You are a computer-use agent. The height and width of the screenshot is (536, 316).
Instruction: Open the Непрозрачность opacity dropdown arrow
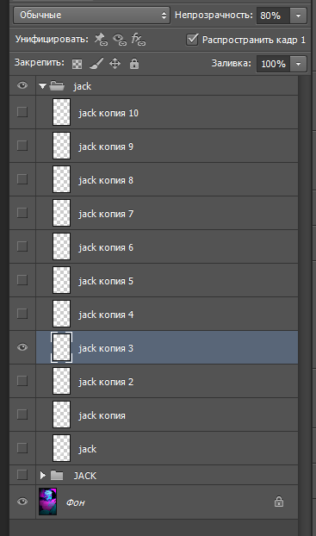click(298, 16)
